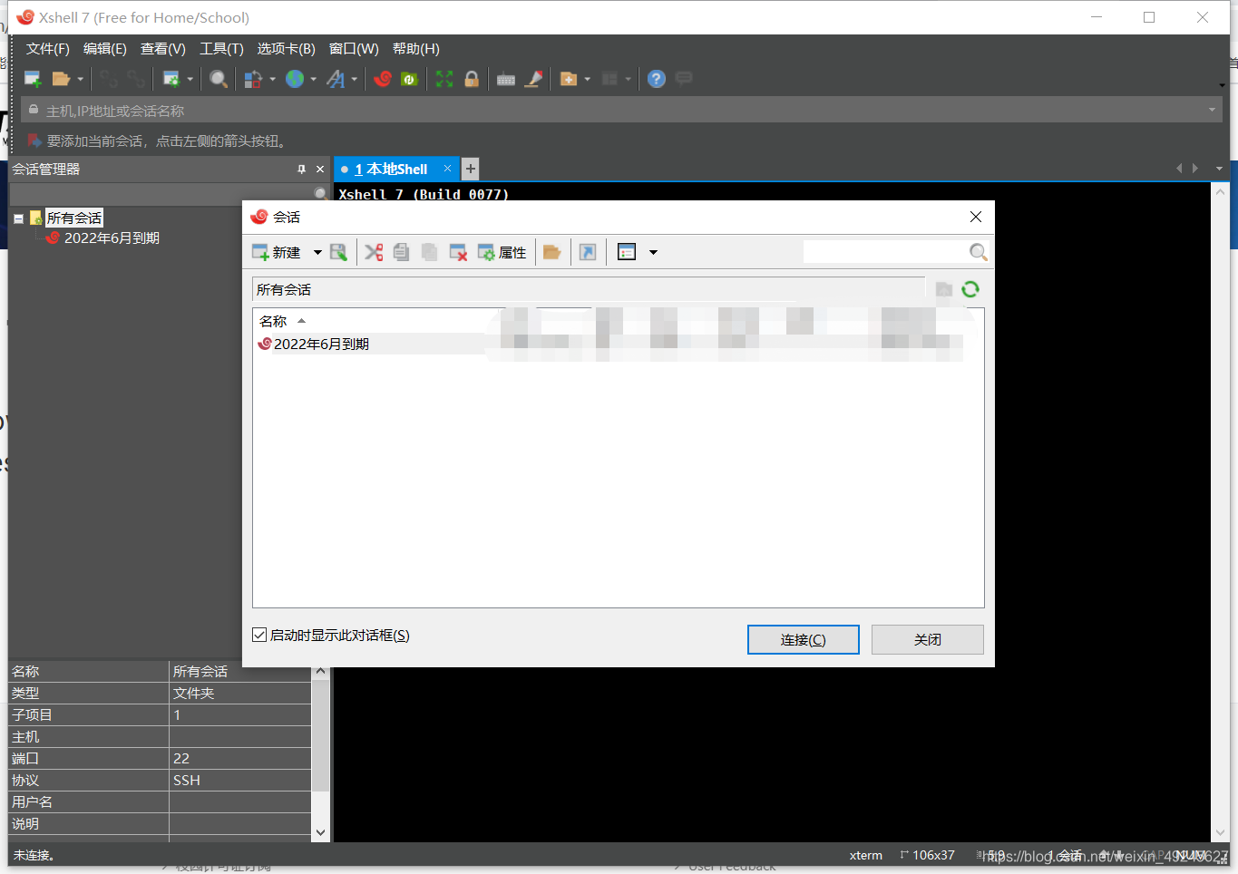Click the Open folder icon in Sessions dialog
The height and width of the screenshot is (874, 1238).
coord(552,252)
